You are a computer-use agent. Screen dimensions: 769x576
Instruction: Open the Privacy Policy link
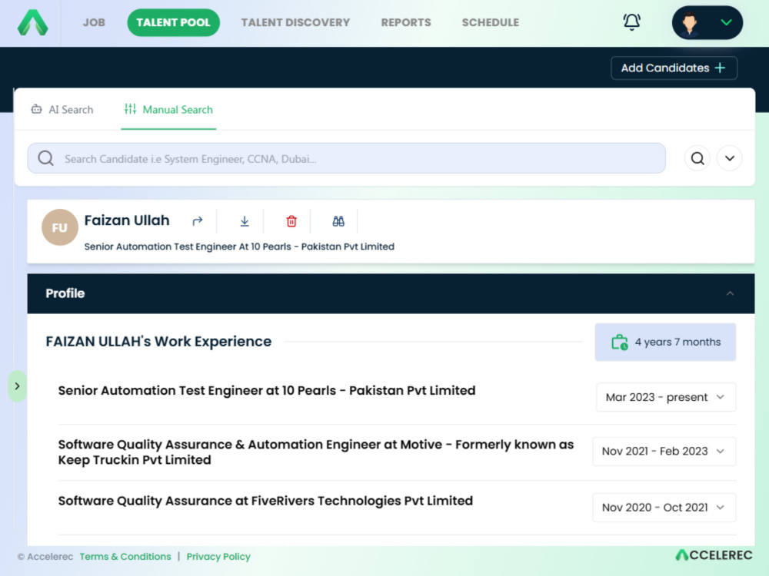tap(218, 556)
